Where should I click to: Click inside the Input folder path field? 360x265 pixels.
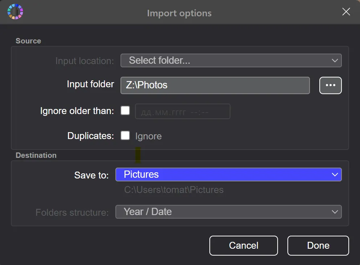point(215,85)
